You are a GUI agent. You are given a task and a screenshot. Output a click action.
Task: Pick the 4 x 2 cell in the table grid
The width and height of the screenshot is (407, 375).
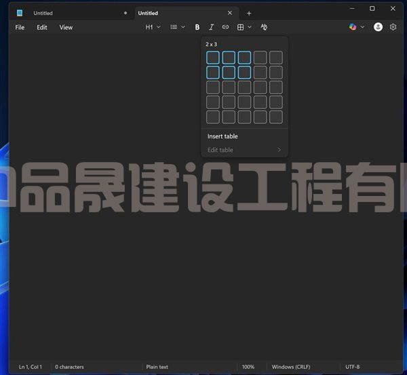click(x=229, y=102)
